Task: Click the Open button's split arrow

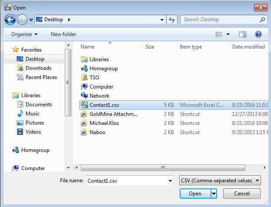Action: click(x=214, y=194)
